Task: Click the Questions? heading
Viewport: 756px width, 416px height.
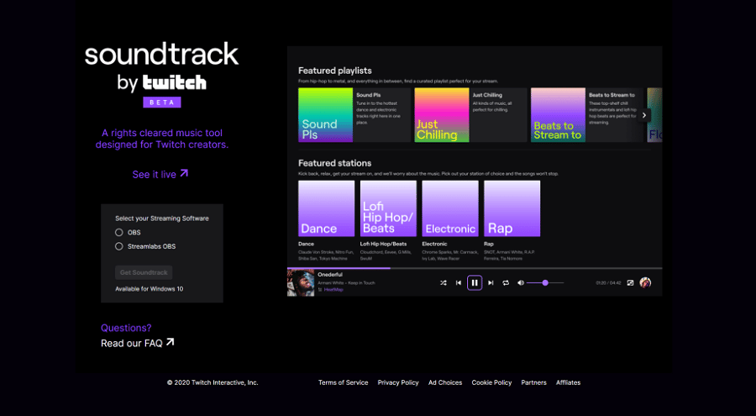Action: tap(126, 328)
